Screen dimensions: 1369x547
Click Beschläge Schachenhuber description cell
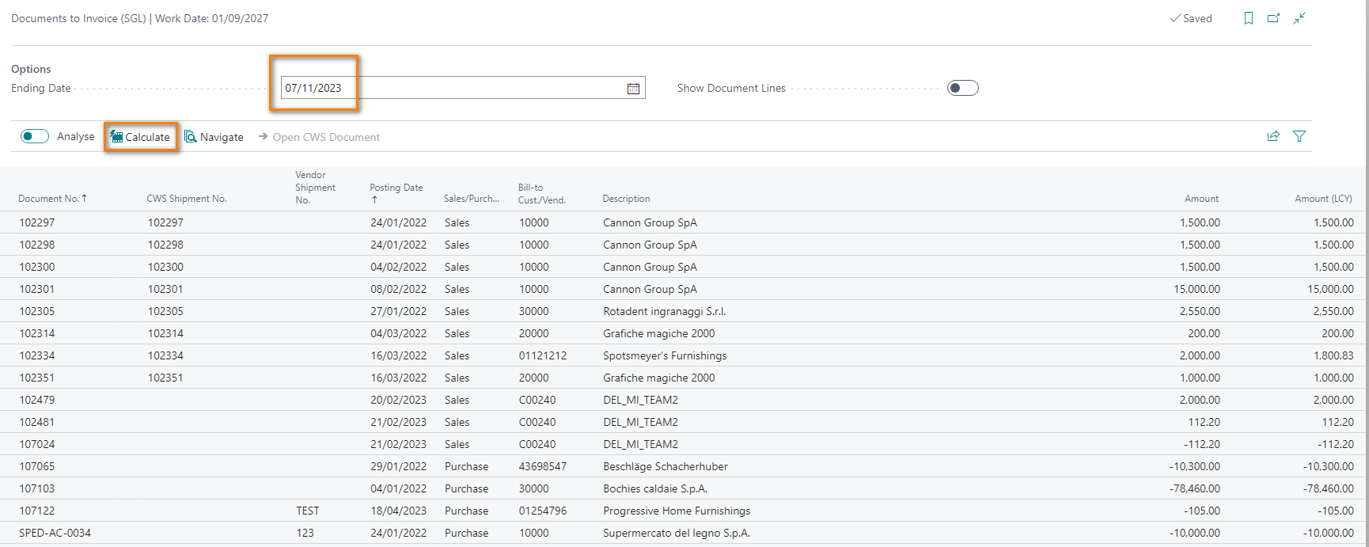(x=666, y=466)
